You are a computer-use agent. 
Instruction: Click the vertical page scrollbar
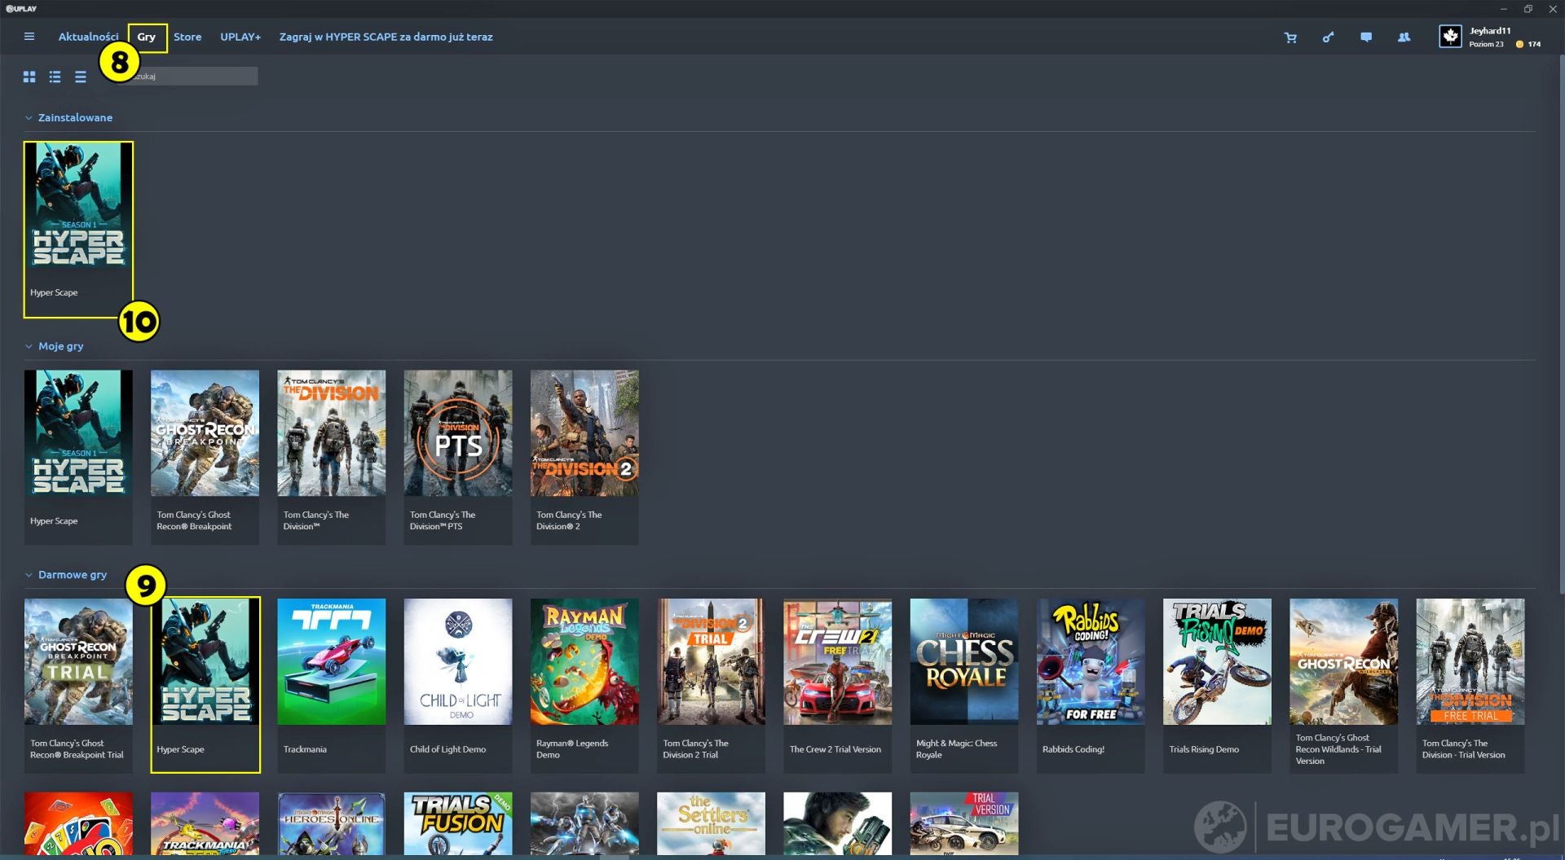[x=1561, y=326]
